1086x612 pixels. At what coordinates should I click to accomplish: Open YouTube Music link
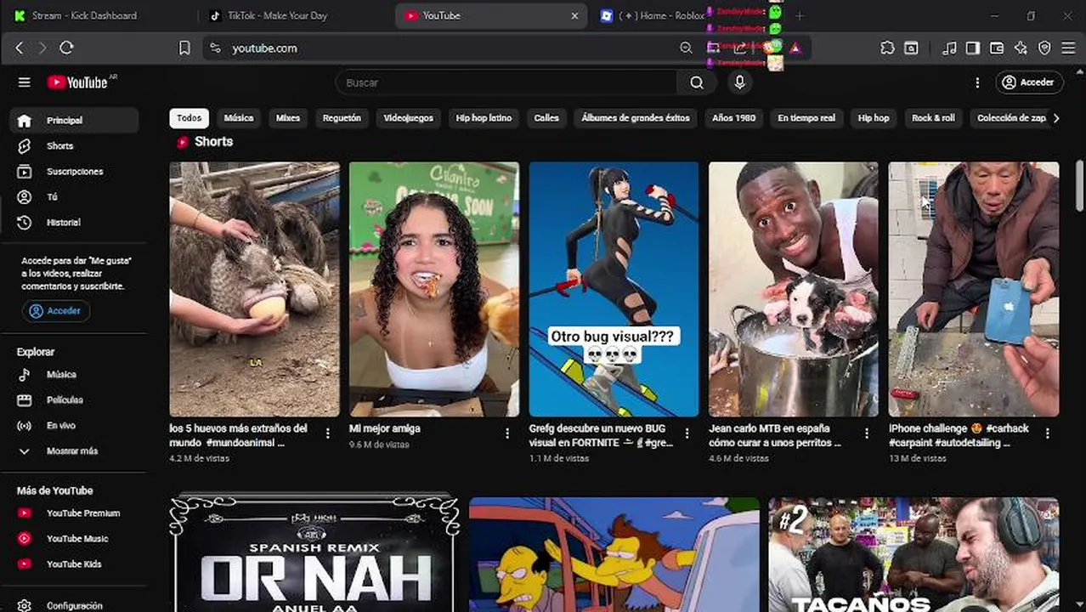click(75, 539)
